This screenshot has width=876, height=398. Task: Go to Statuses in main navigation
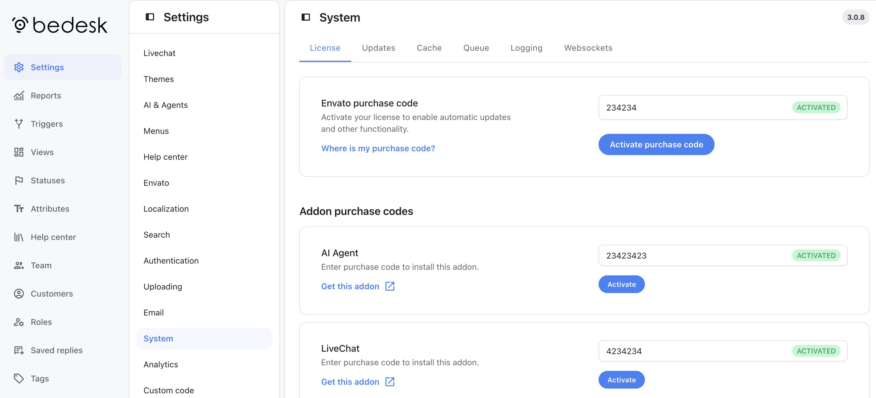[63, 180]
